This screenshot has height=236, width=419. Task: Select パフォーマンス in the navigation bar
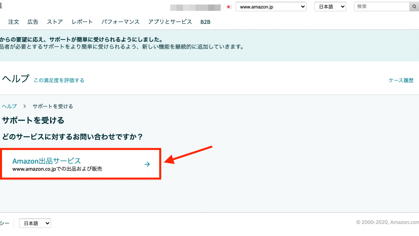[120, 22]
